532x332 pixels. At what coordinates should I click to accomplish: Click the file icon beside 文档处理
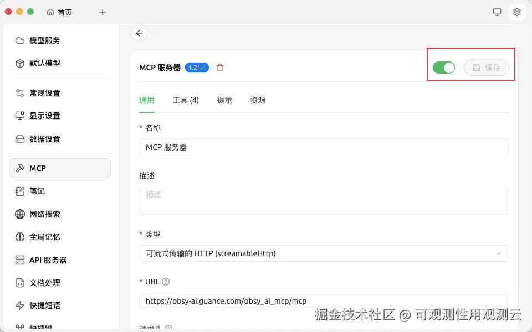[20, 283]
